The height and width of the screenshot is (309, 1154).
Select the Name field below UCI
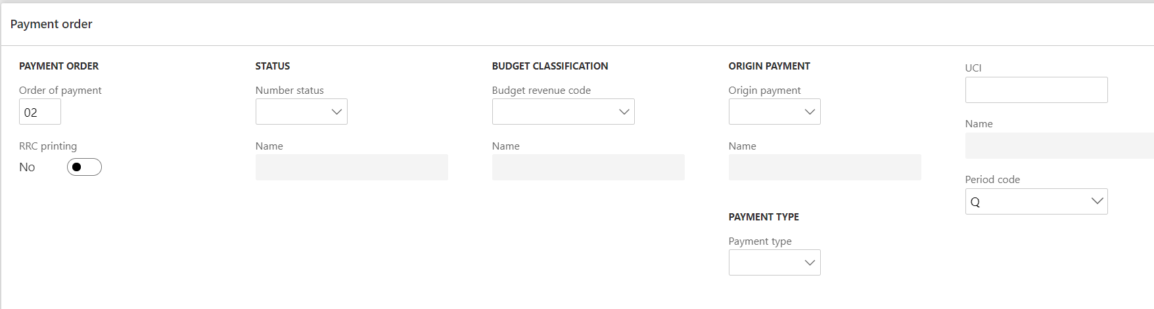1059,146
